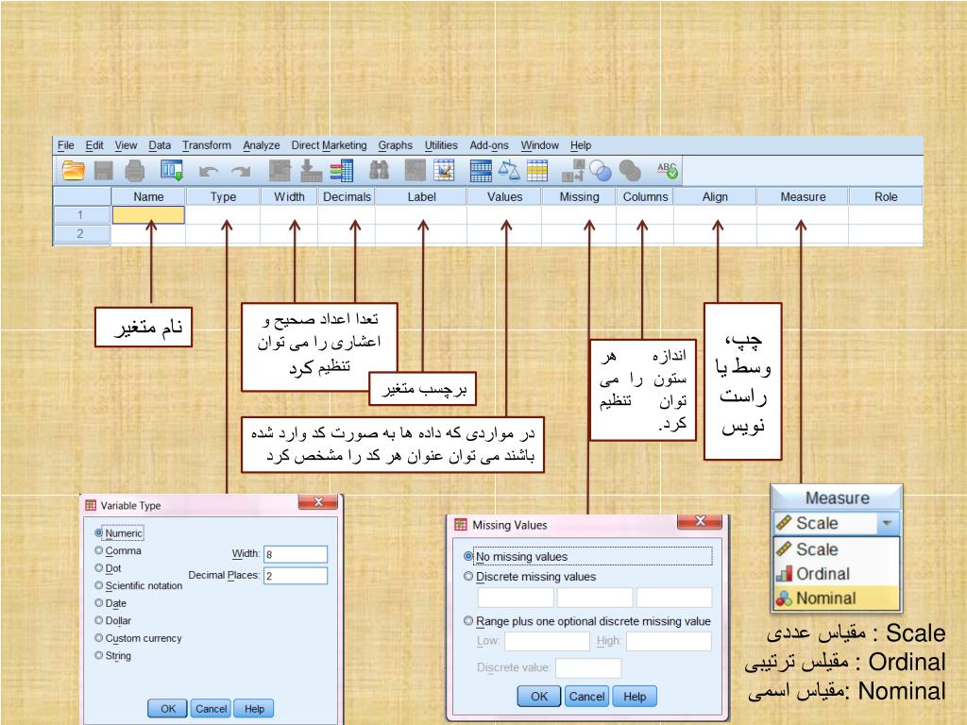Select Dollar radio in Variable Type

(x=98, y=620)
